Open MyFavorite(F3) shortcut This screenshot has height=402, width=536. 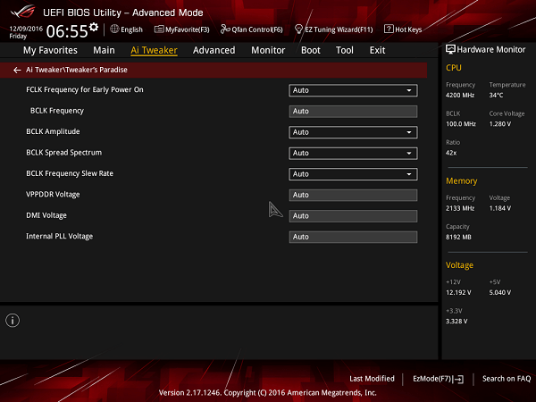tap(182, 29)
